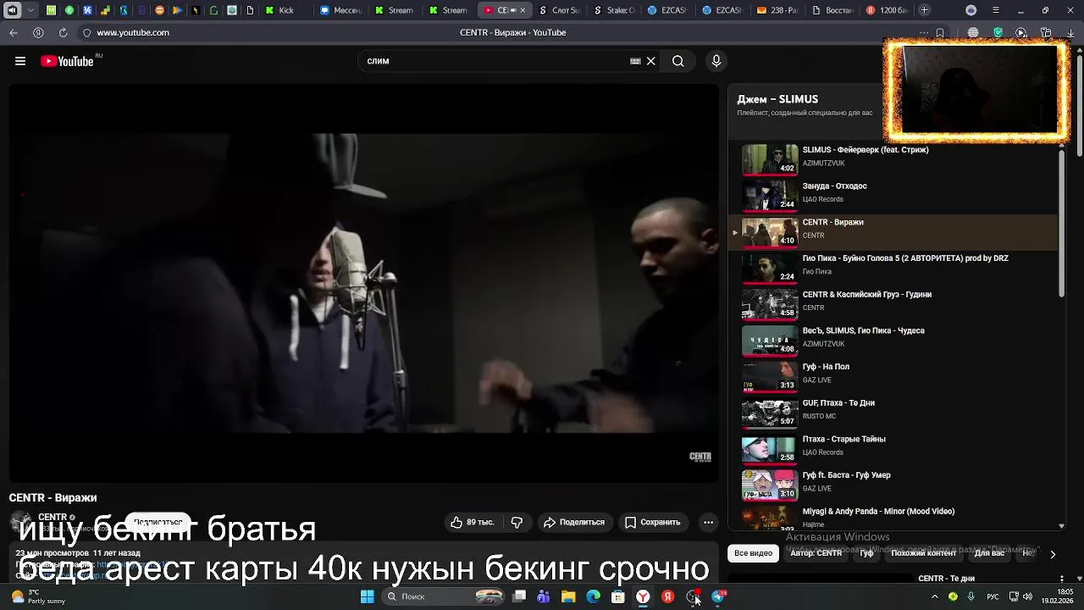Open Microsoft Edge from taskbar

594,596
